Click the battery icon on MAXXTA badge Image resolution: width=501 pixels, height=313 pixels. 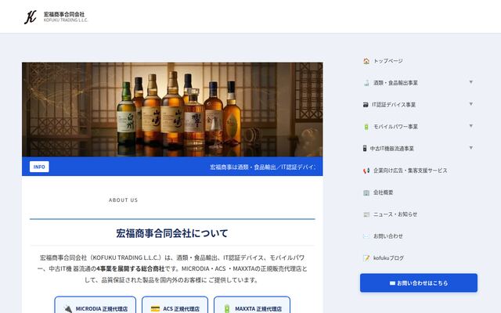click(x=227, y=309)
